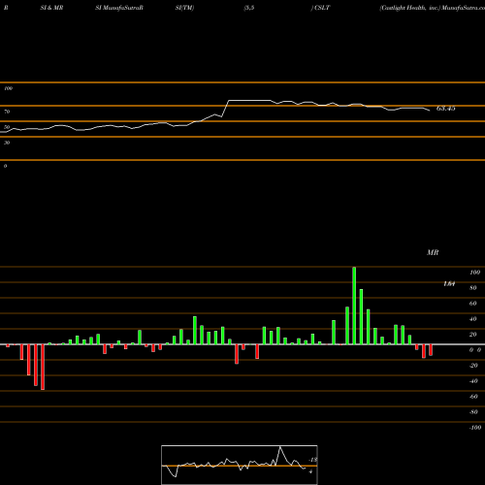Click the RSI axis label 70

coord(7,112)
